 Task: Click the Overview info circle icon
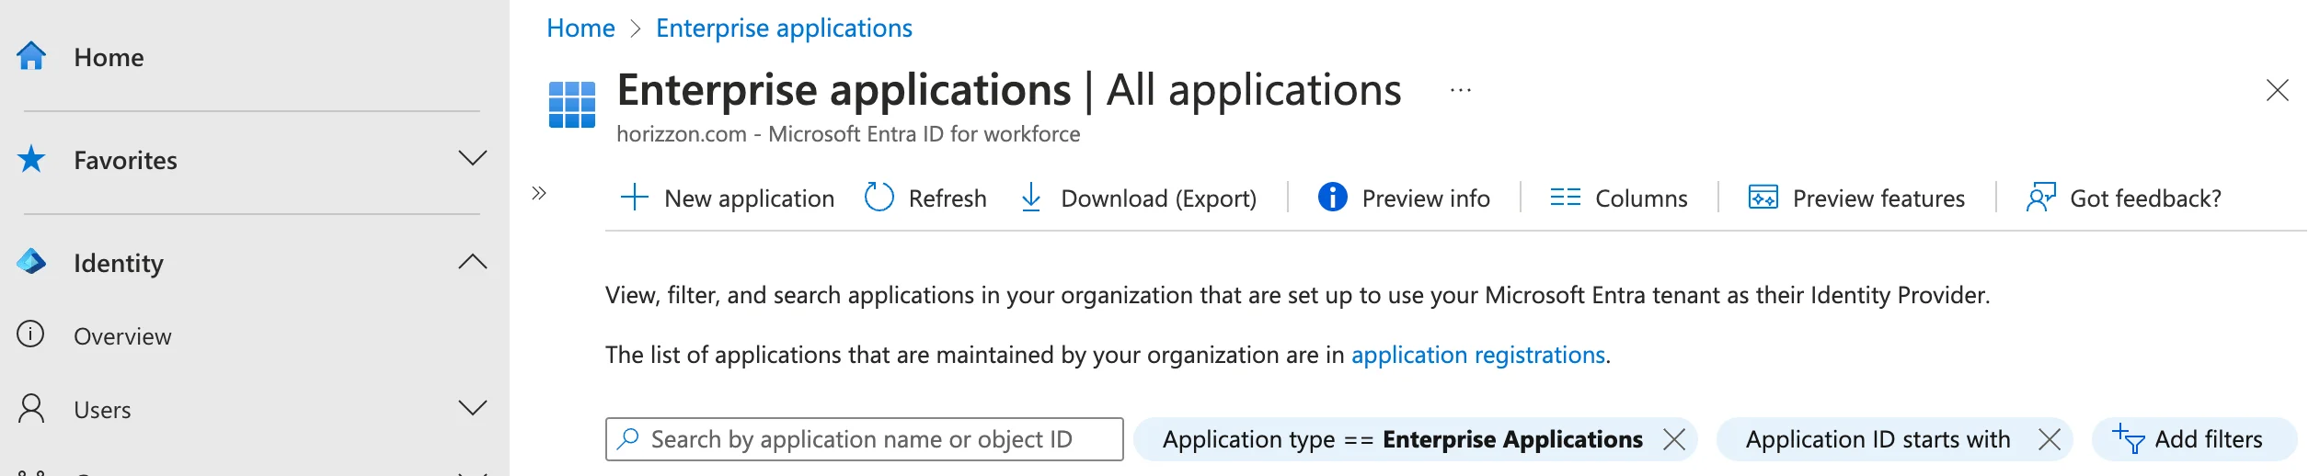30,334
